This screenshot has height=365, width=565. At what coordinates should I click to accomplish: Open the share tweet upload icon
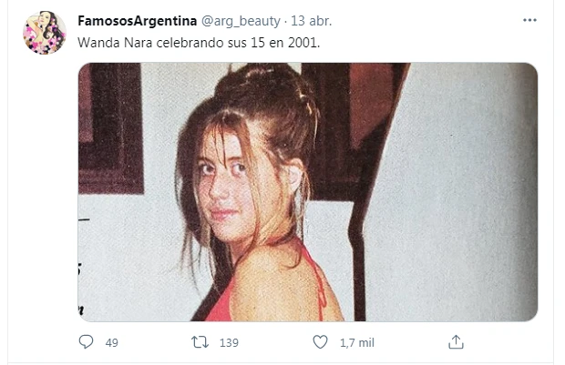[456, 342]
